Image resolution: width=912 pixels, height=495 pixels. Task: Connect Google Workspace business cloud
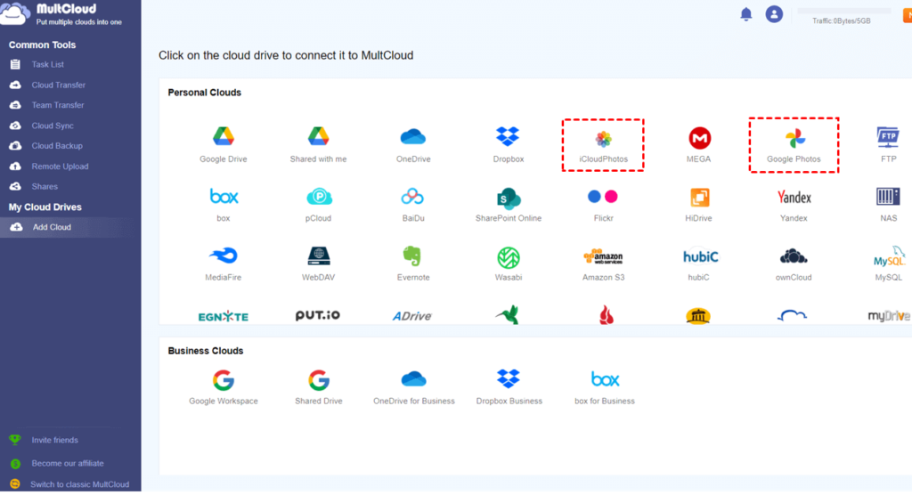(x=224, y=380)
